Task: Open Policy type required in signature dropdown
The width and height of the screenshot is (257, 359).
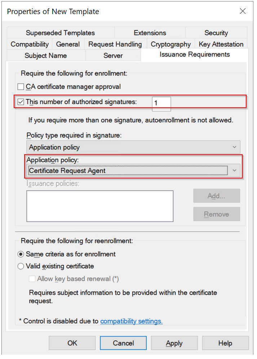Action: 133,147
